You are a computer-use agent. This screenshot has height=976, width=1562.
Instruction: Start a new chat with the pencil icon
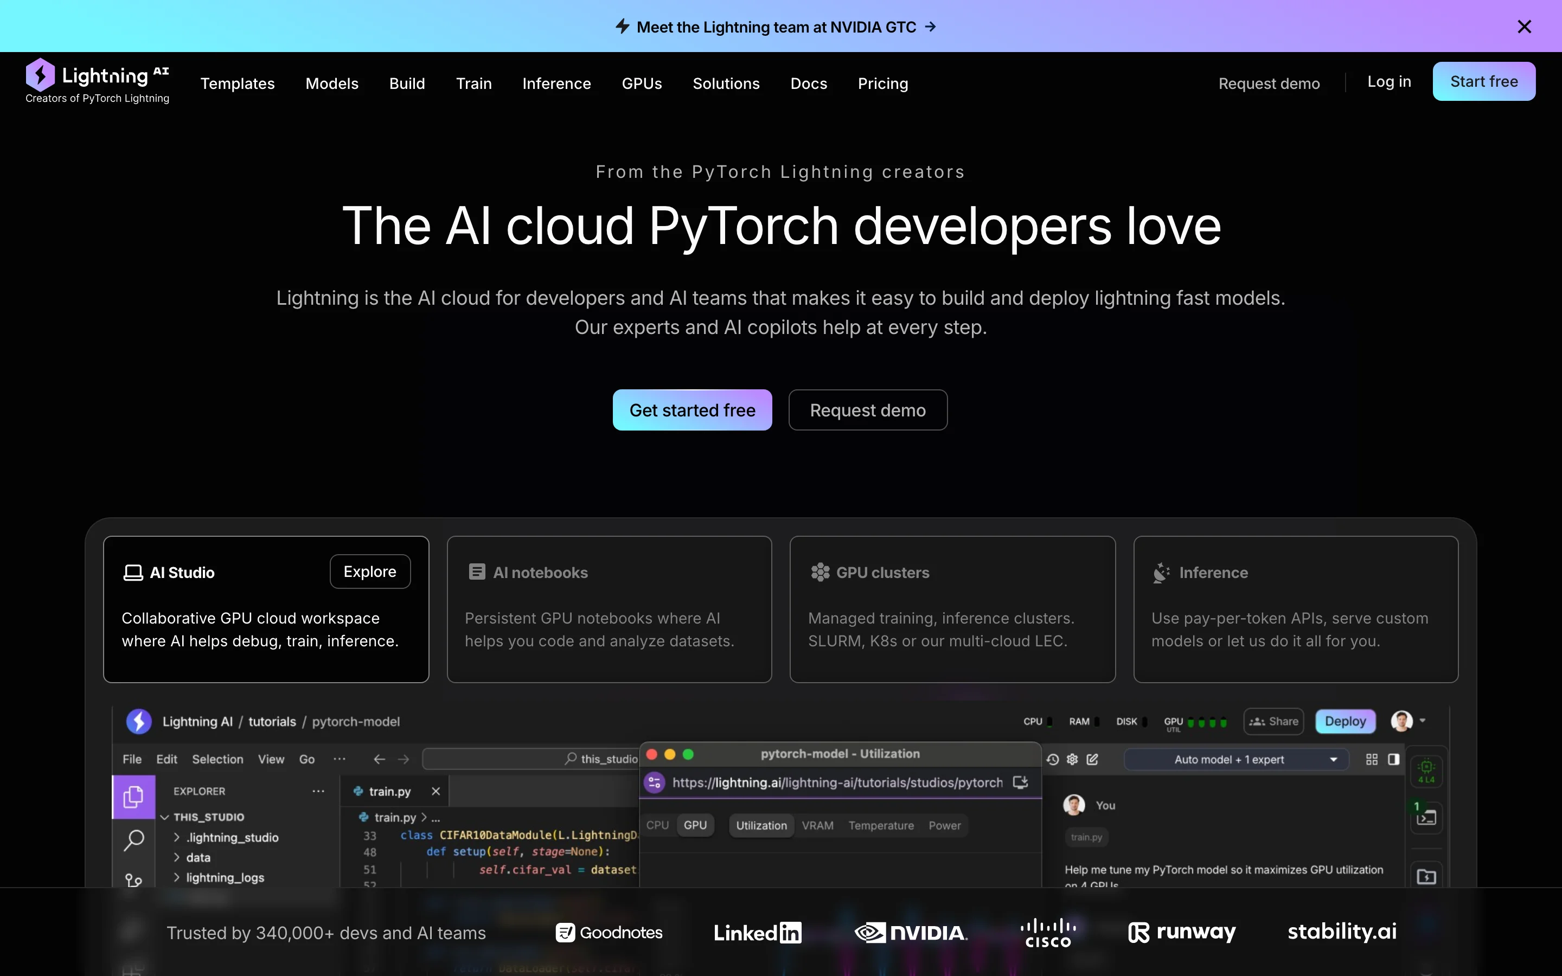tap(1092, 759)
